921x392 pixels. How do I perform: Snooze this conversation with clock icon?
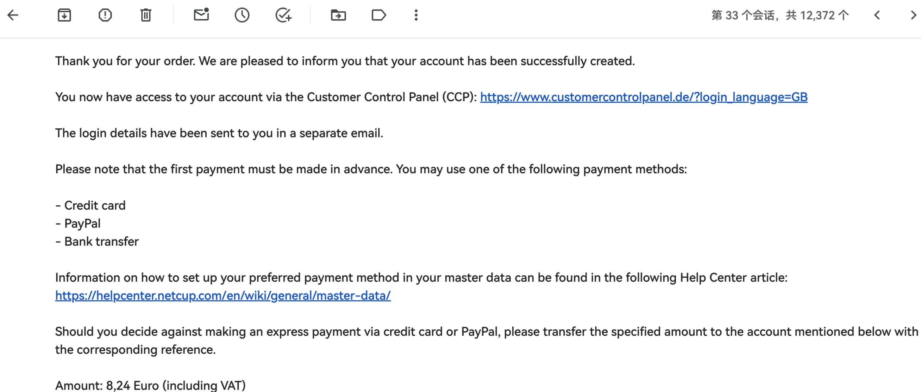(242, 15)
